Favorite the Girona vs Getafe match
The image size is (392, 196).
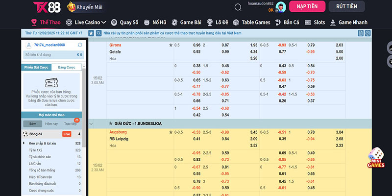point(171,45)
